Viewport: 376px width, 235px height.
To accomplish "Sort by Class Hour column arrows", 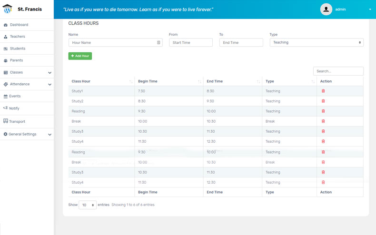I will 131,82.
